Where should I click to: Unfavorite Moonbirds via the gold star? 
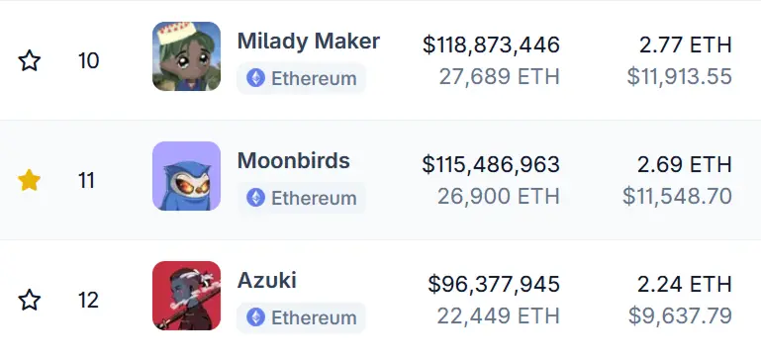(29, 180)
